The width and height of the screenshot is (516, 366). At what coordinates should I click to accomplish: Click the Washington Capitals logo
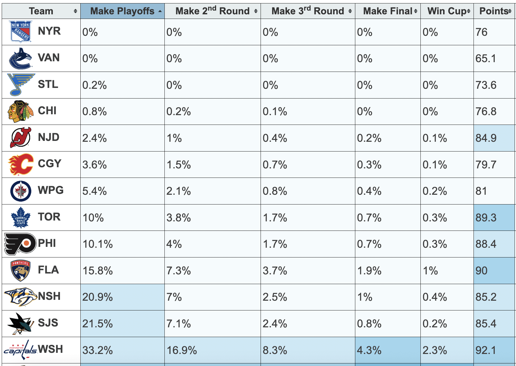pyautogui.click(x=20, y=350)
